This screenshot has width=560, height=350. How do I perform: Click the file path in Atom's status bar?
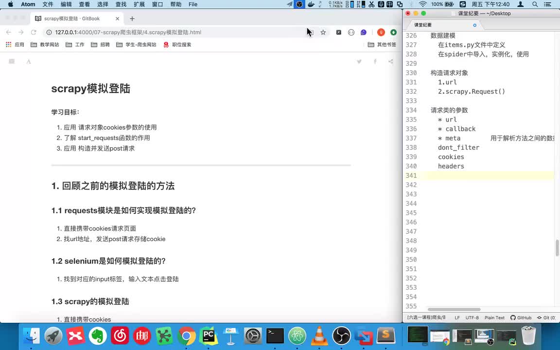click(x=426, y=317)
